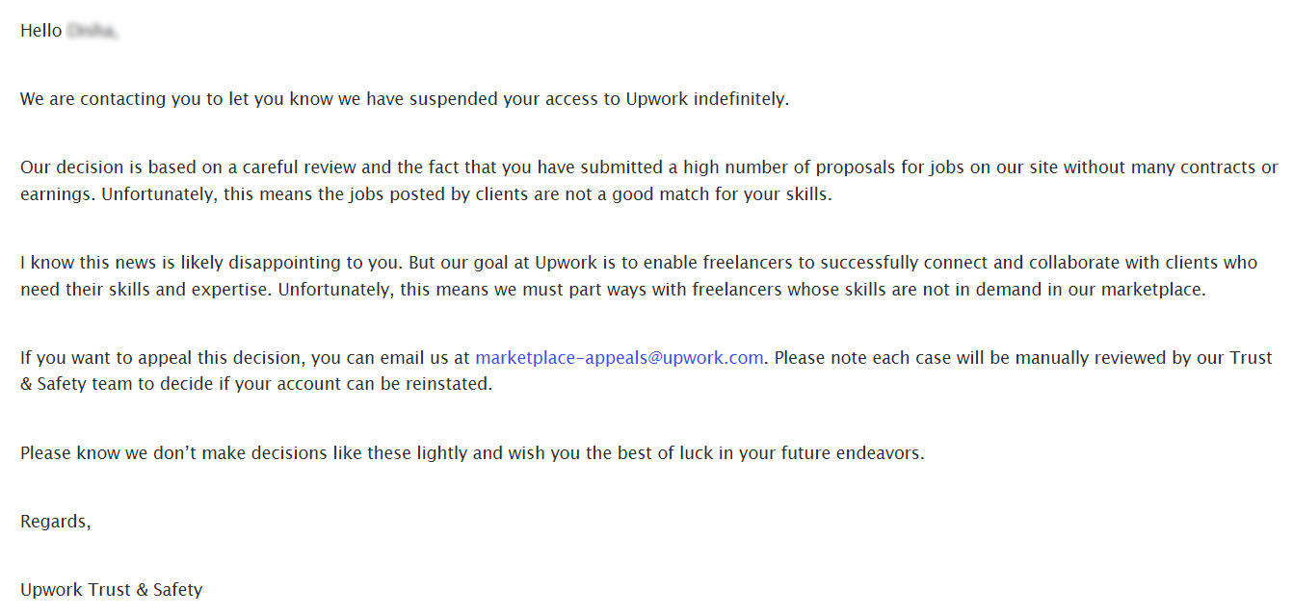
Task: Click the word Hello in the greeting
Action: point(41,31)
